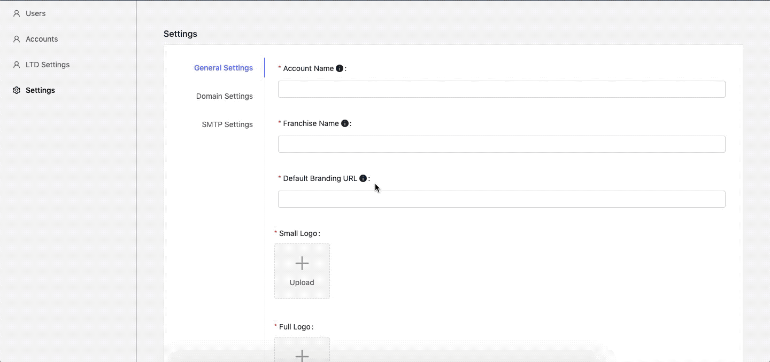Switch to the SMTP Settings tab
Screen dimensions: 770x362
tap(227, 124)
